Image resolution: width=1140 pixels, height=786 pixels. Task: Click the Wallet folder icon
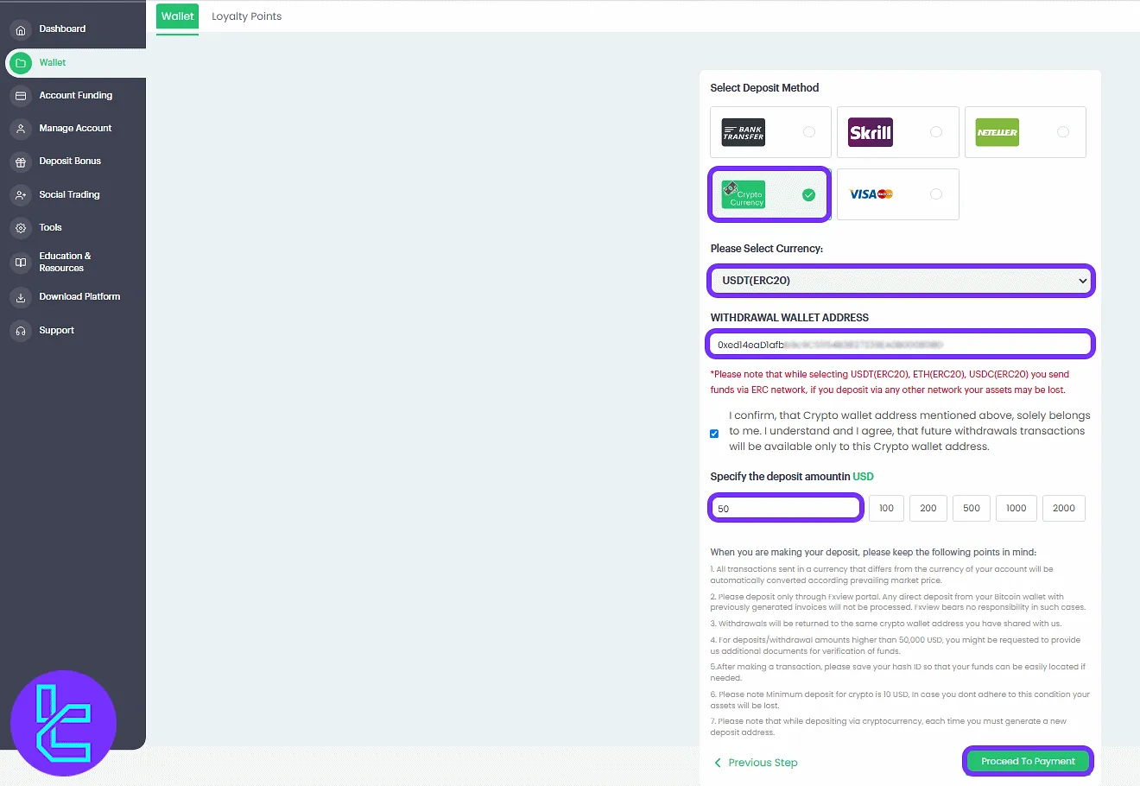[x=21, y=63]
